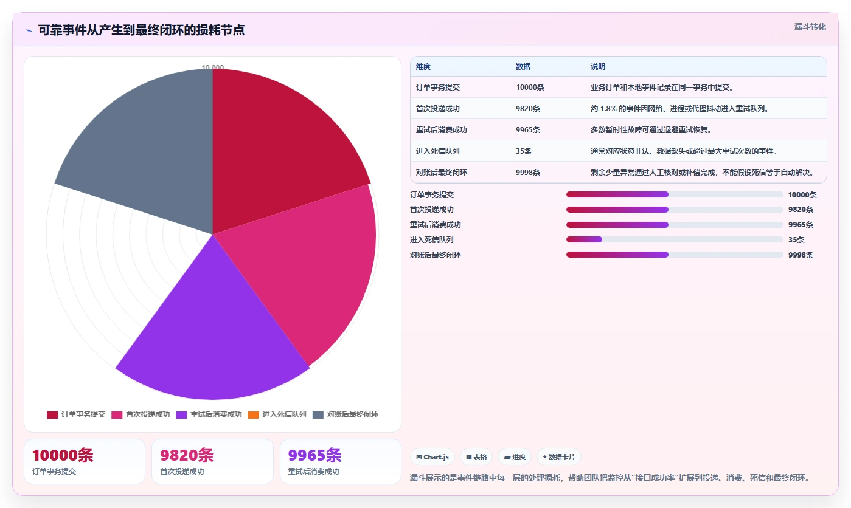Image resolution: width=851 pixels, height=508 pixels.
Task: Click the 表格 chip
Action: pyautogui.click(x=476, y=457)
